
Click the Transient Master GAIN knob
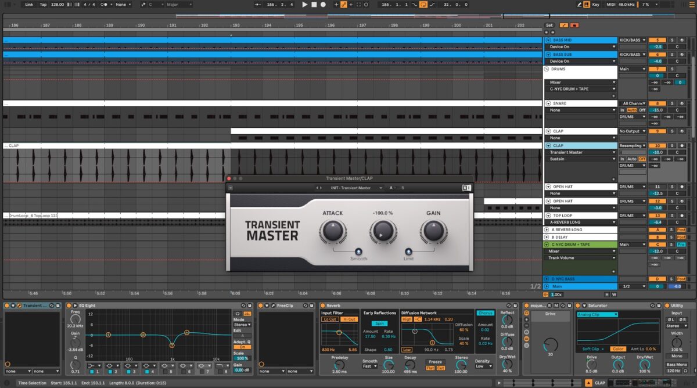pos(433,232)
